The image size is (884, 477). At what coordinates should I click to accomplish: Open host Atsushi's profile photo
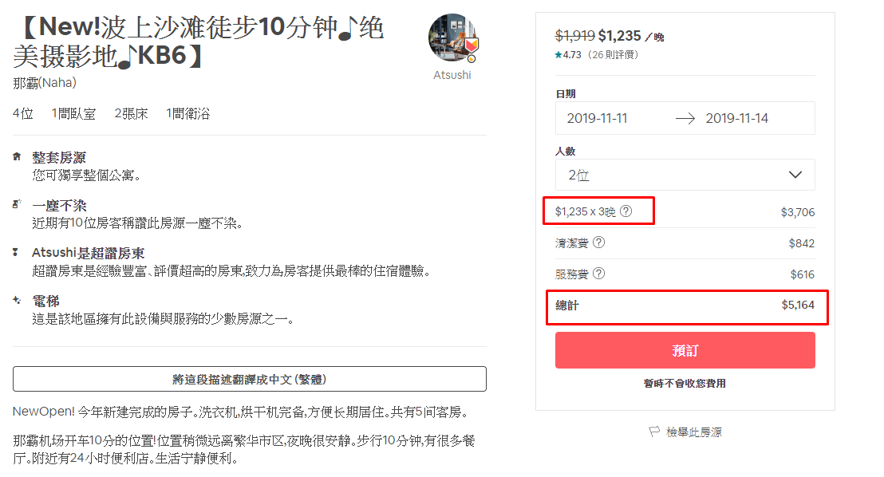pos(452,37)
